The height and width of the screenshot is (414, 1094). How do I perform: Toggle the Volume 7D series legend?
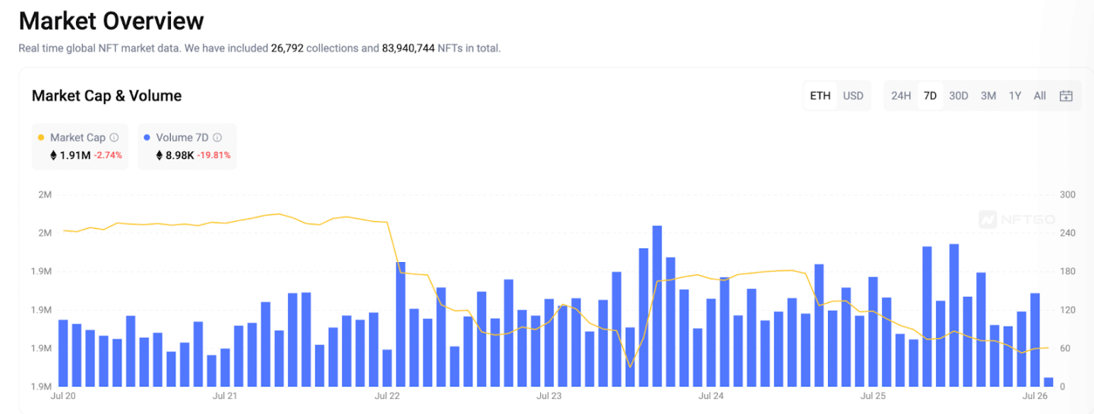point(182,137)
